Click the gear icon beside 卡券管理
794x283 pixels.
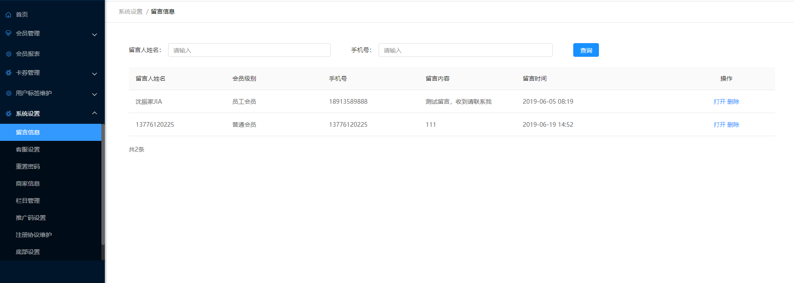coord(9,73)
